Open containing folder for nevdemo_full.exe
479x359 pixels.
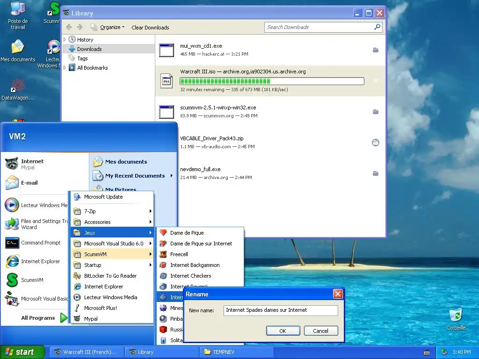tap(376, 173)
